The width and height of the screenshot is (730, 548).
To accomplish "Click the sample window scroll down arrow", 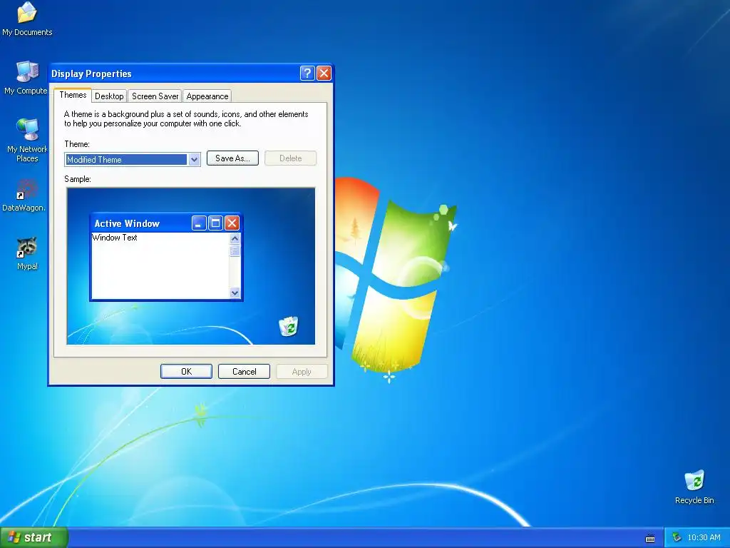I will [235, 293].
